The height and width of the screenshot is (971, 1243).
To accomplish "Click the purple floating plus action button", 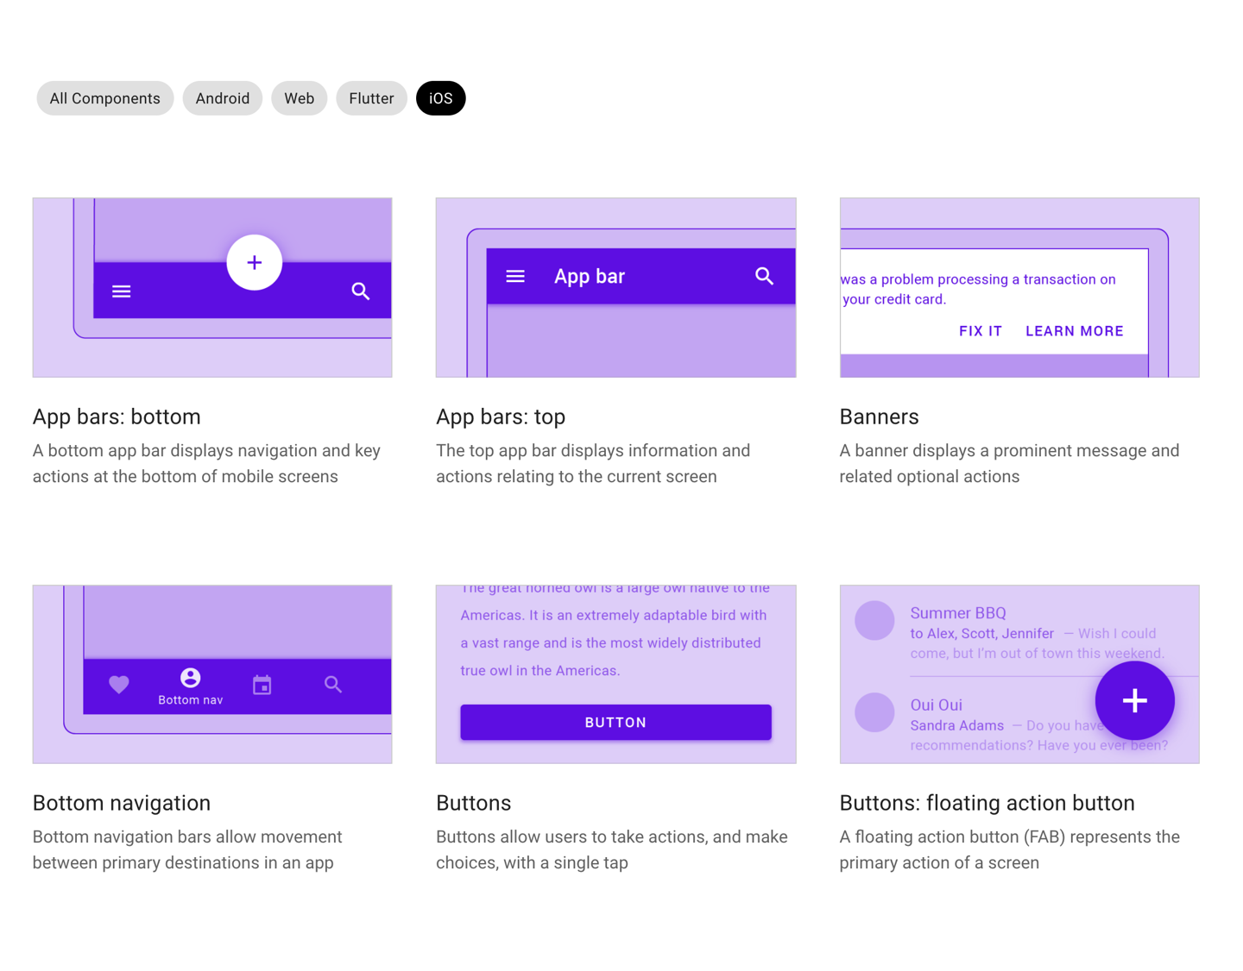I will point(1134,700).
